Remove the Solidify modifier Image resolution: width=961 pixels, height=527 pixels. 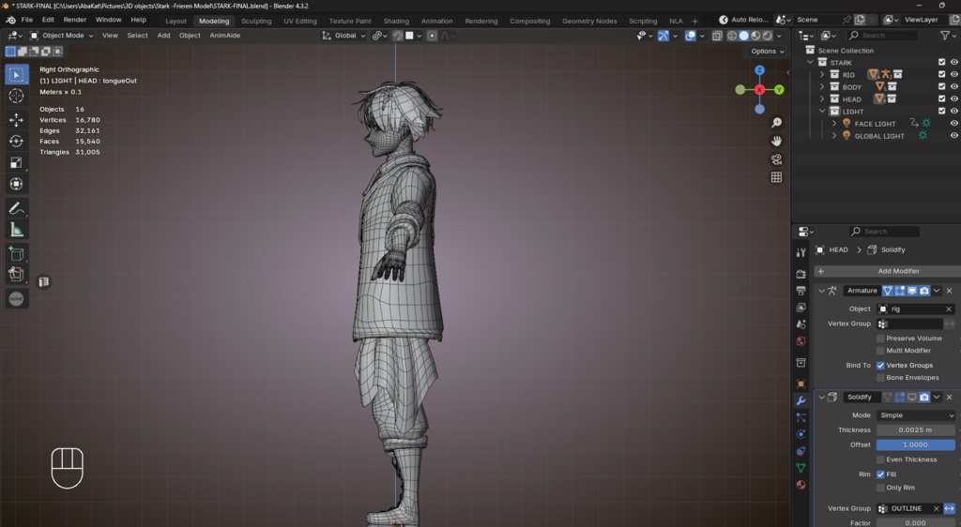(950, 398)
